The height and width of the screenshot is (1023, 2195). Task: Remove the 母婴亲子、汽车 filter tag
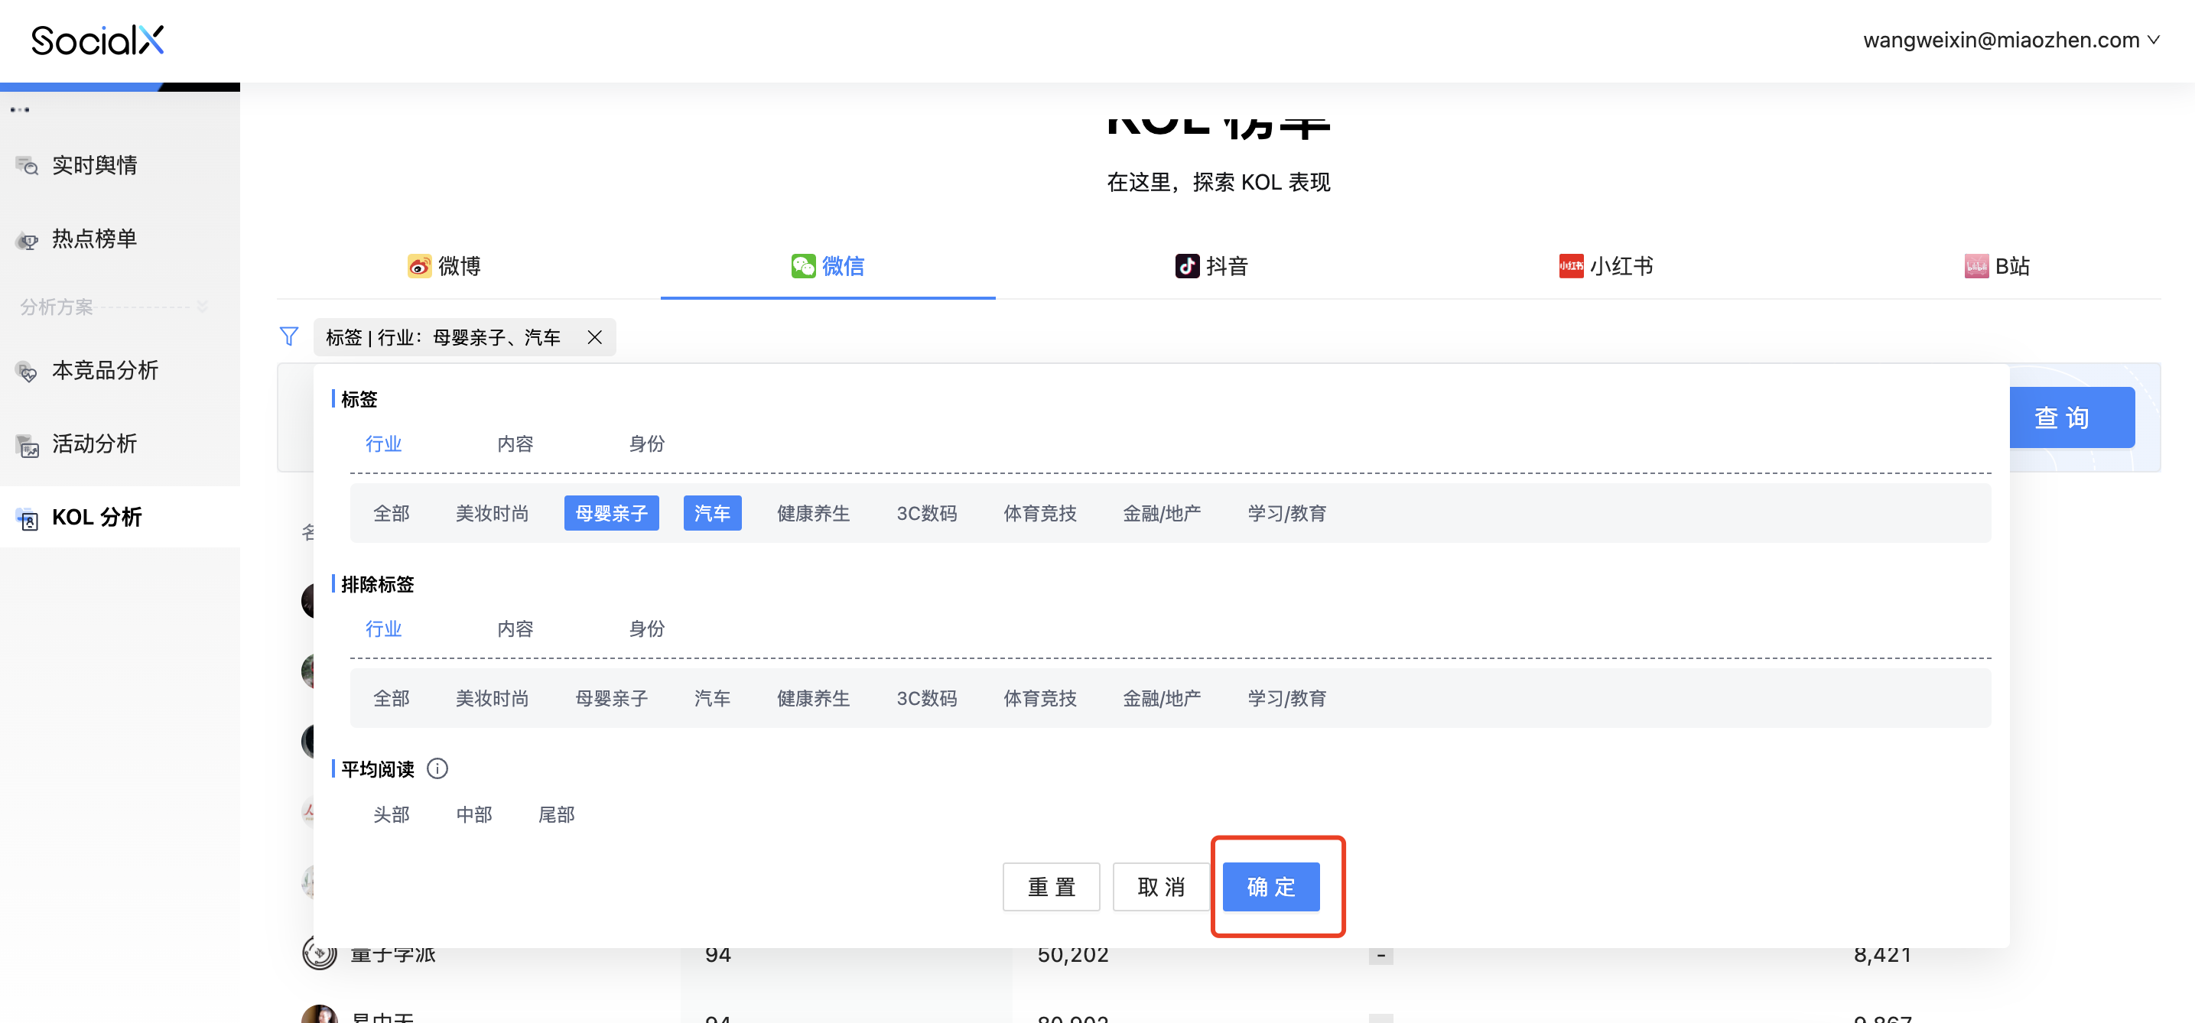point(595,337)
